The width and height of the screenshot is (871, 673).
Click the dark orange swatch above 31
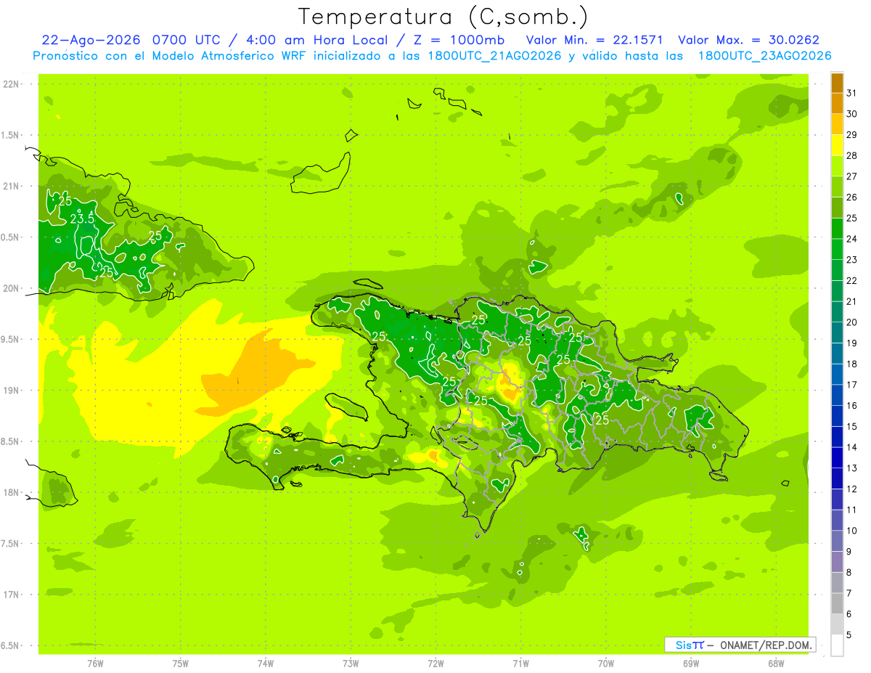[x=837, y=83]
